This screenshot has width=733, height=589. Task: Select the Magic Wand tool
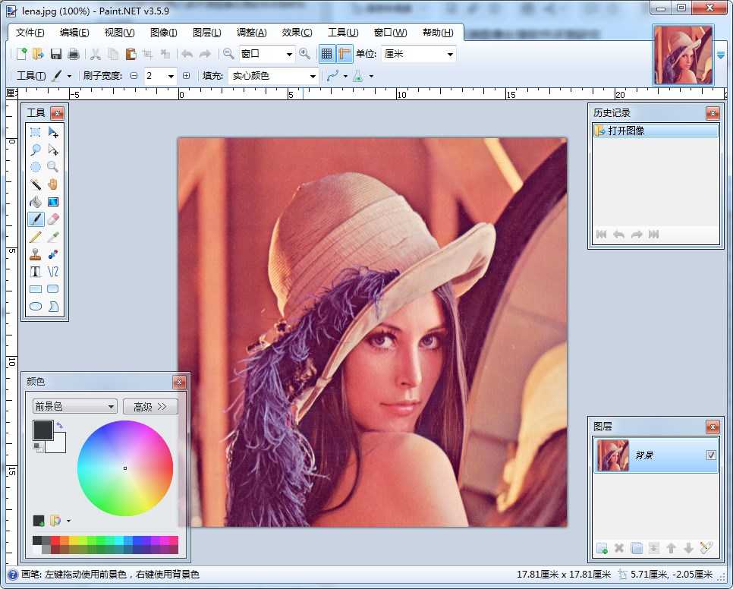[x=36, y=184]
